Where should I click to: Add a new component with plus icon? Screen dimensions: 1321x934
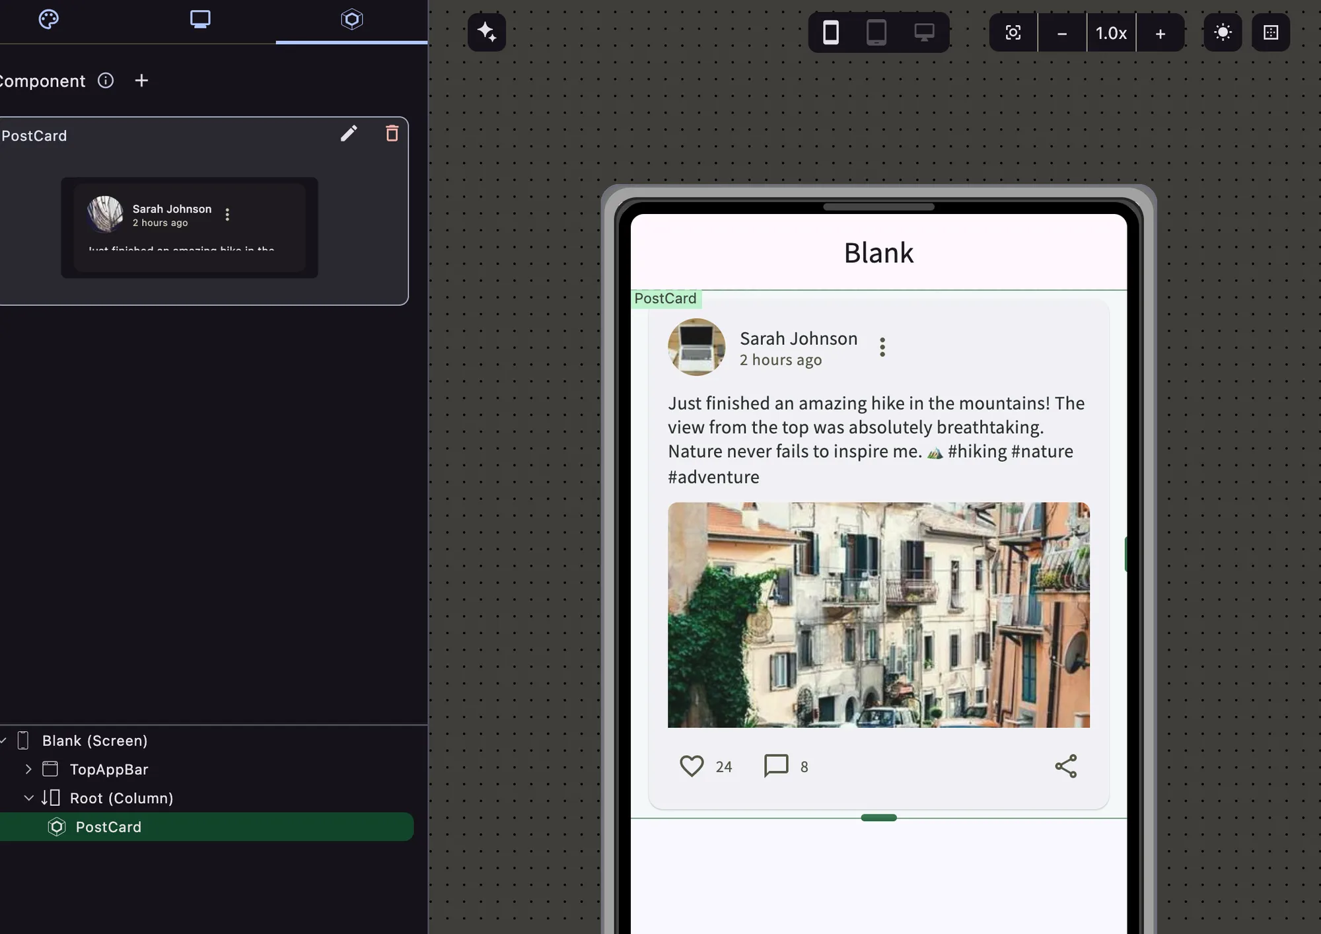tap(141, 81)
